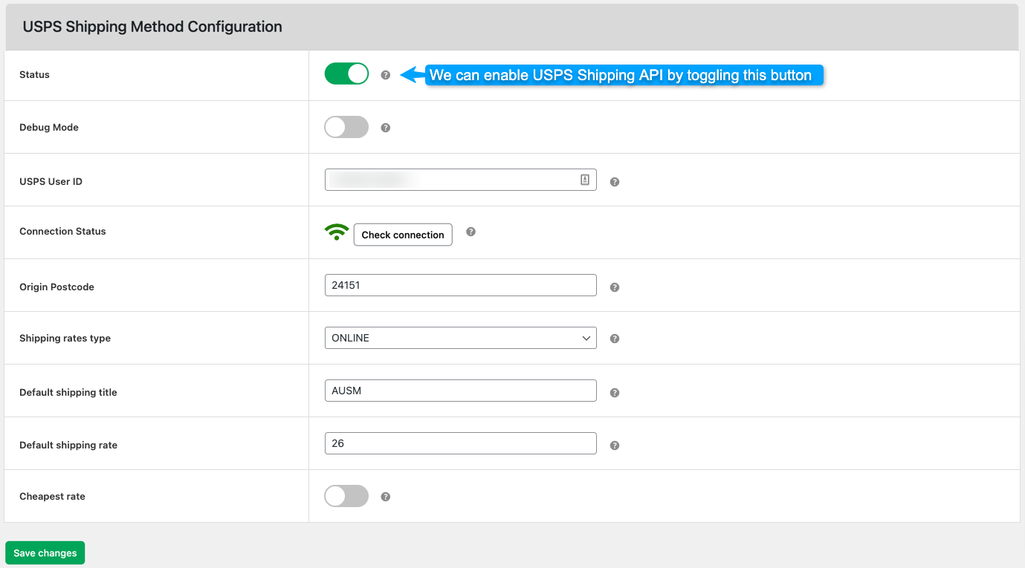Enable the Debug Mode toggle
This screenshot has width=1025, height=568.
(346, 127)
